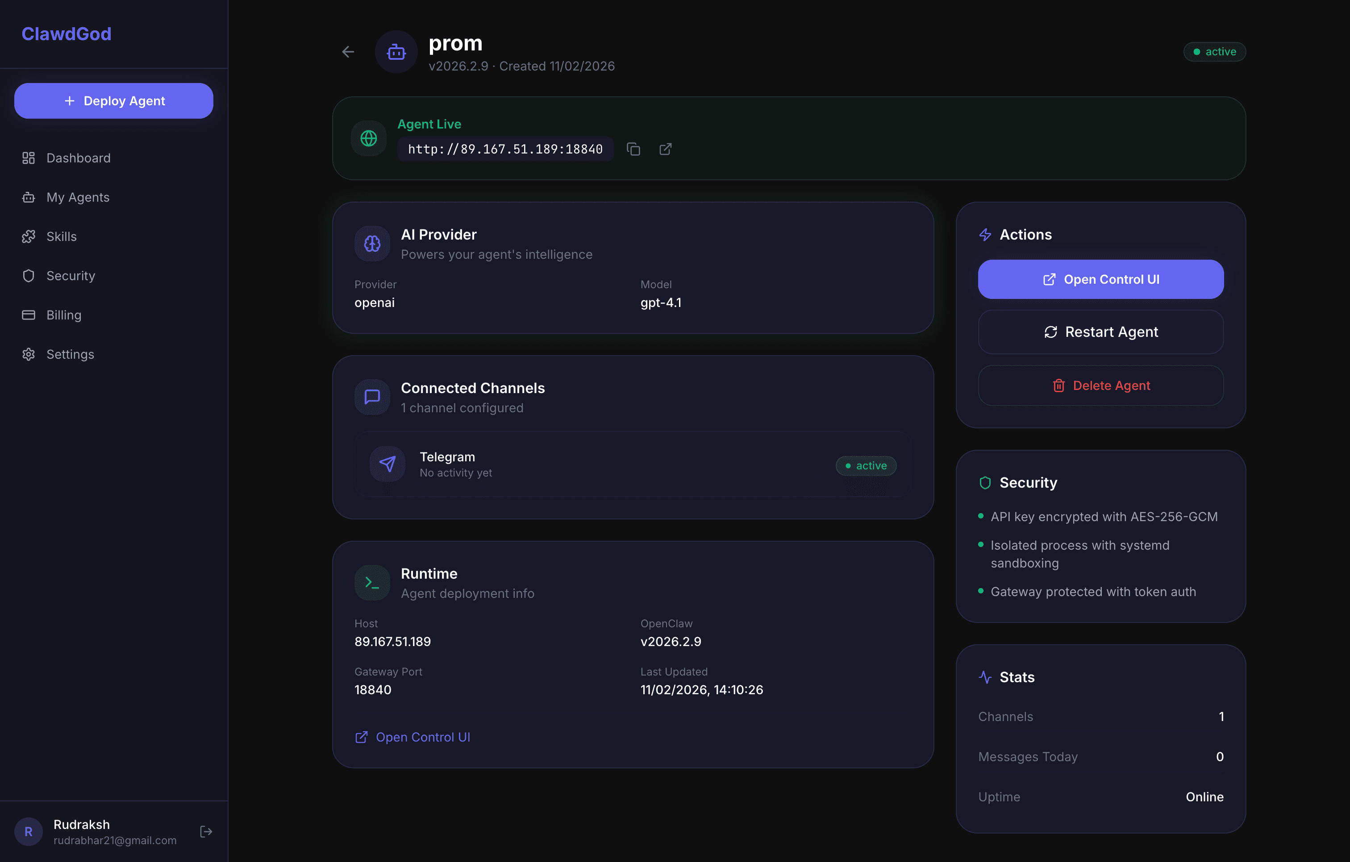This screenshot has width=1350, height=862.
Task: Click the back arrow near prom
Action: tap(348, 52)
